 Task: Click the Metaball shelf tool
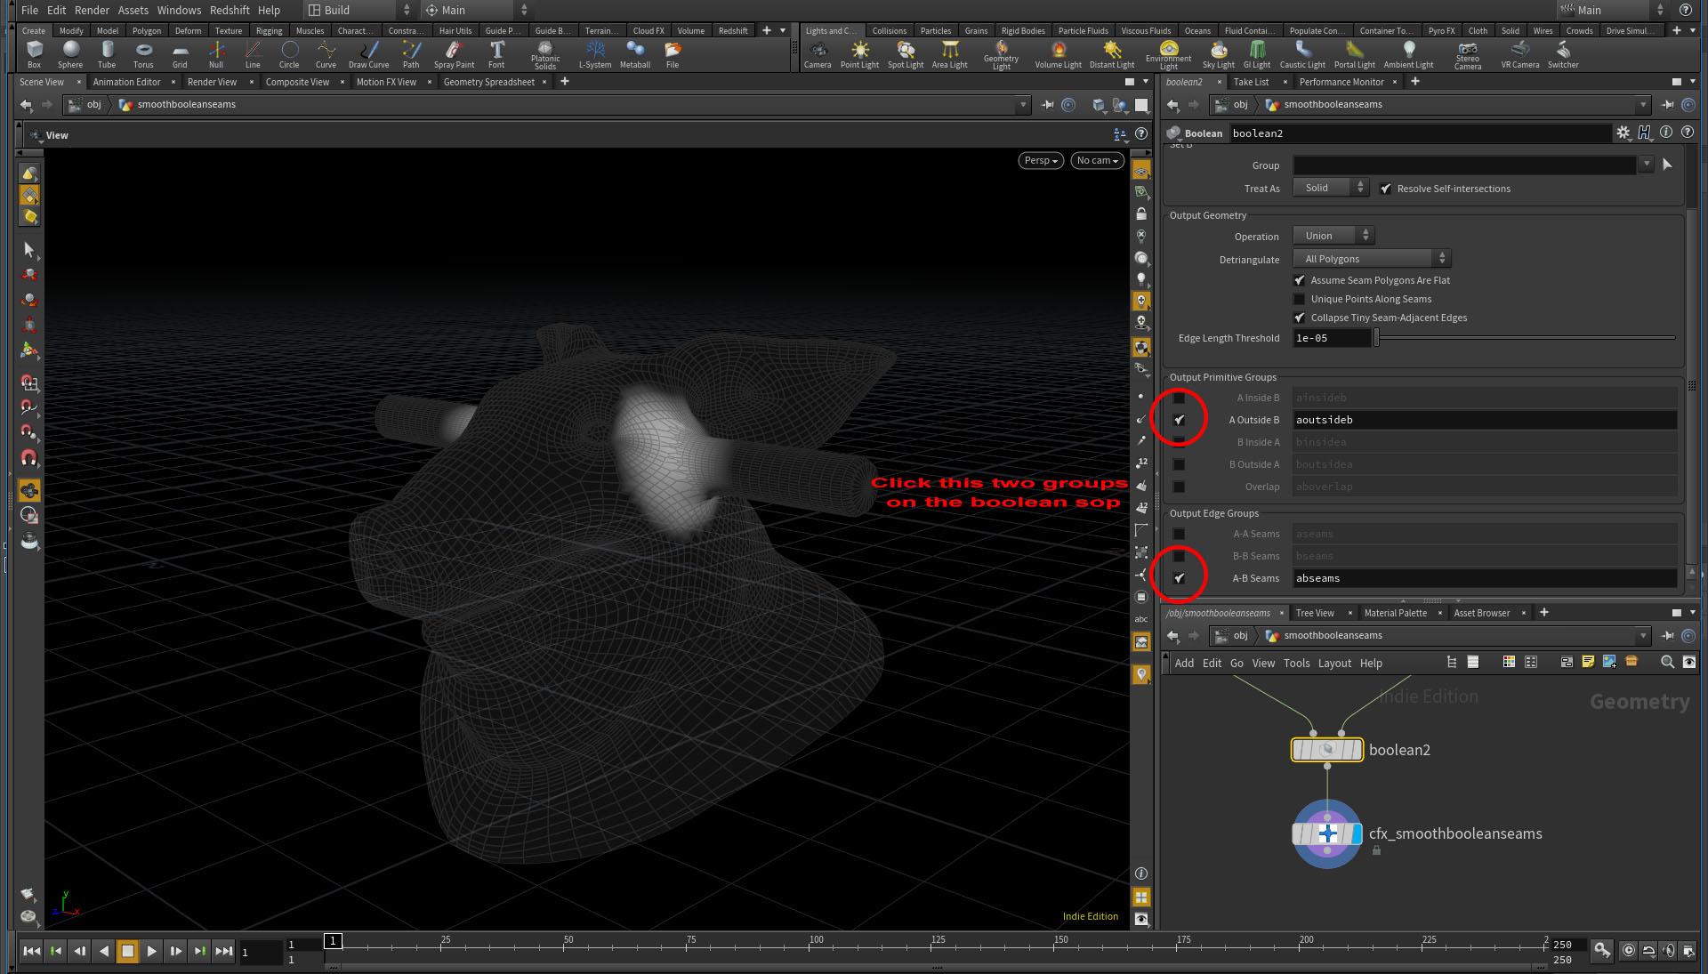point(634,53)
